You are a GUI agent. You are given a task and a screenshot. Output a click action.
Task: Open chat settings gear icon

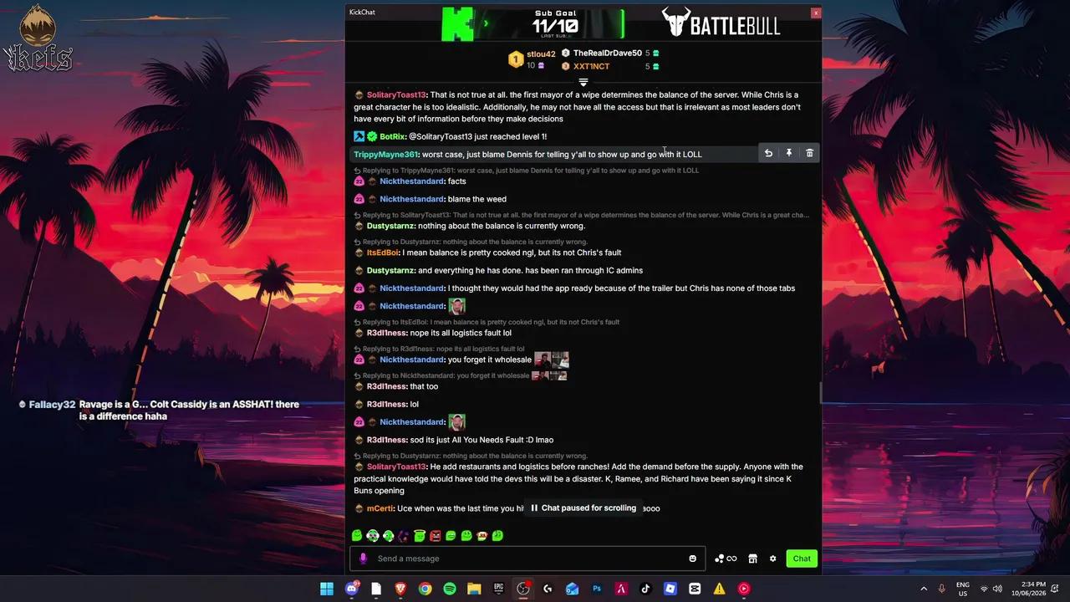772,559
